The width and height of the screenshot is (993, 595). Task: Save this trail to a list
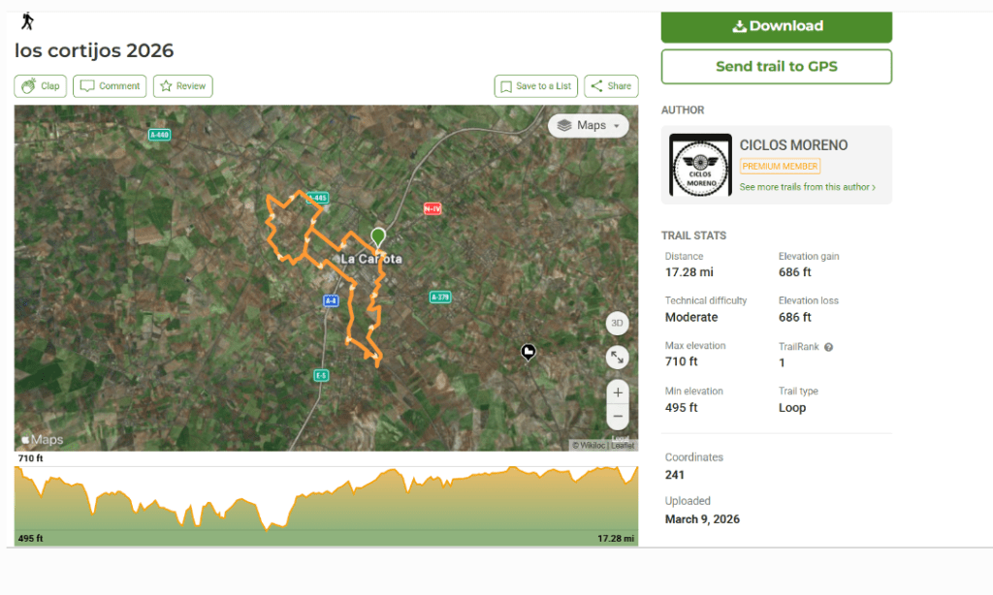tap(535, 86)
